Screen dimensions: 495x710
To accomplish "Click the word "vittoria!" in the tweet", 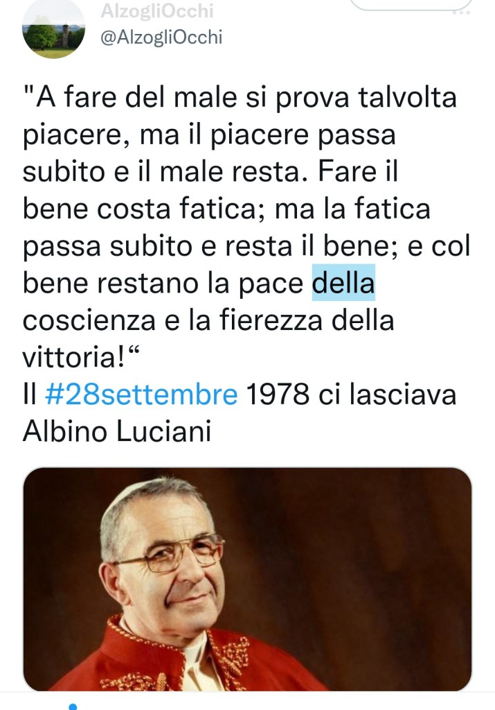I will (73, 356).
